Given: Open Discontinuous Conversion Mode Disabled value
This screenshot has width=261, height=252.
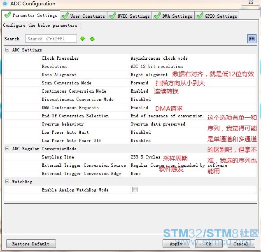Looking at the screenshot, I should [x=141, y=99].
